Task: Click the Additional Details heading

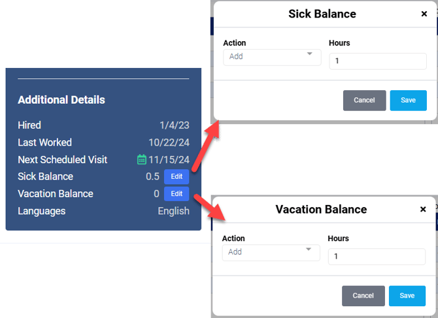Action: coord(61,100)
